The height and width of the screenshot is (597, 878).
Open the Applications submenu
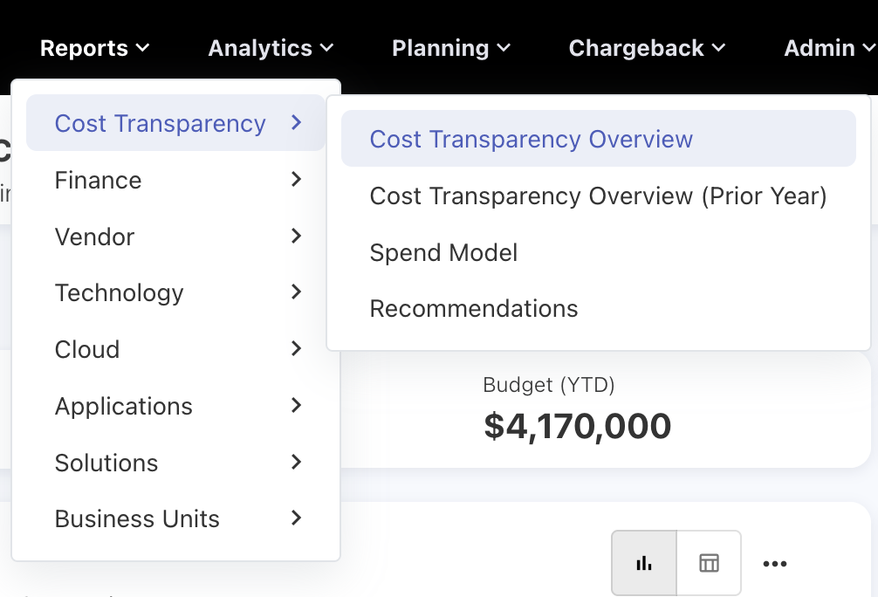point(175,406)
